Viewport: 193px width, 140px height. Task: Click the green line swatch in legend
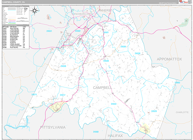12,23
